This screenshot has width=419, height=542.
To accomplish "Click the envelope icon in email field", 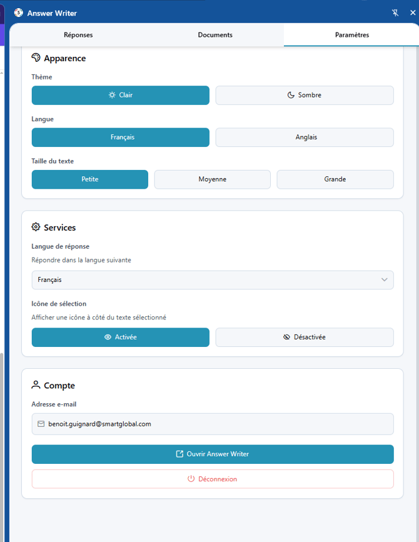I will (x=41, y=424).
